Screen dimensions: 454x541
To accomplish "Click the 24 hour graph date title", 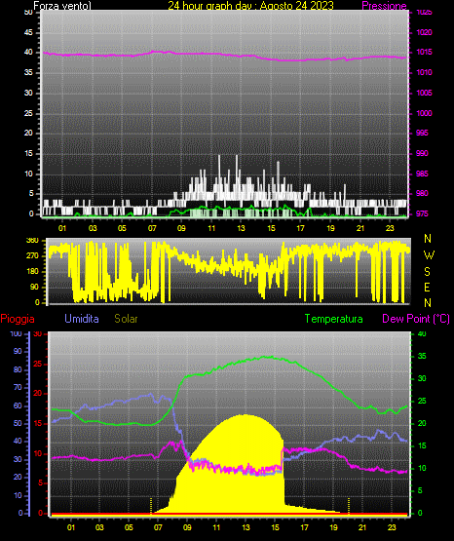I will pos(250,6).
